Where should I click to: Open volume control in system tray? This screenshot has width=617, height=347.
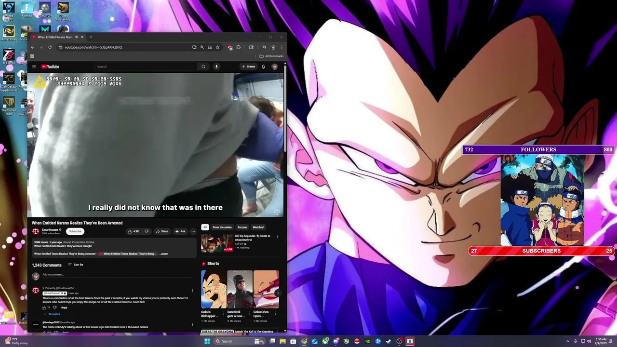click(x=589, y=341)
